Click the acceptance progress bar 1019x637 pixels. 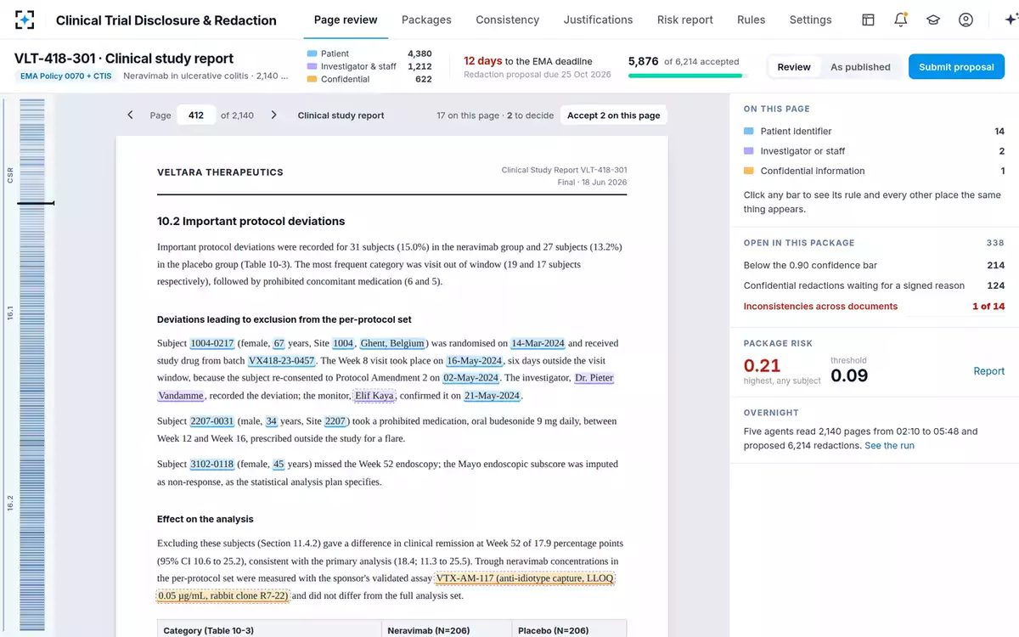pyautogui.click(x=688, y=76)
